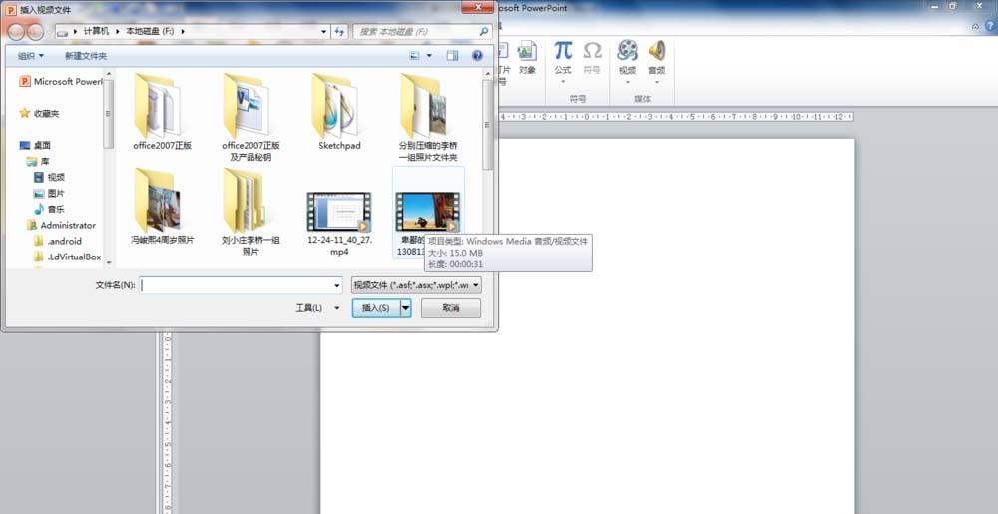Image resolution: width=998 pixels, height=514 pixels.
Task: Expand the 公式 dropdown arrow in ribbon
Action: (563, 82)
